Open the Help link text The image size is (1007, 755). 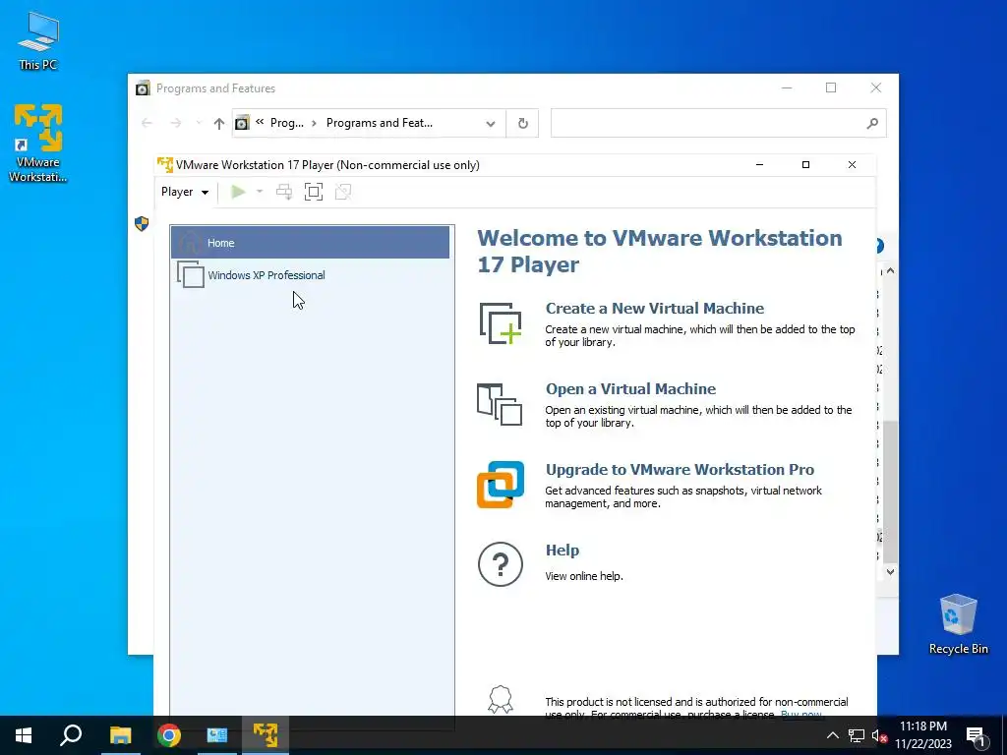tap(562, 551)
